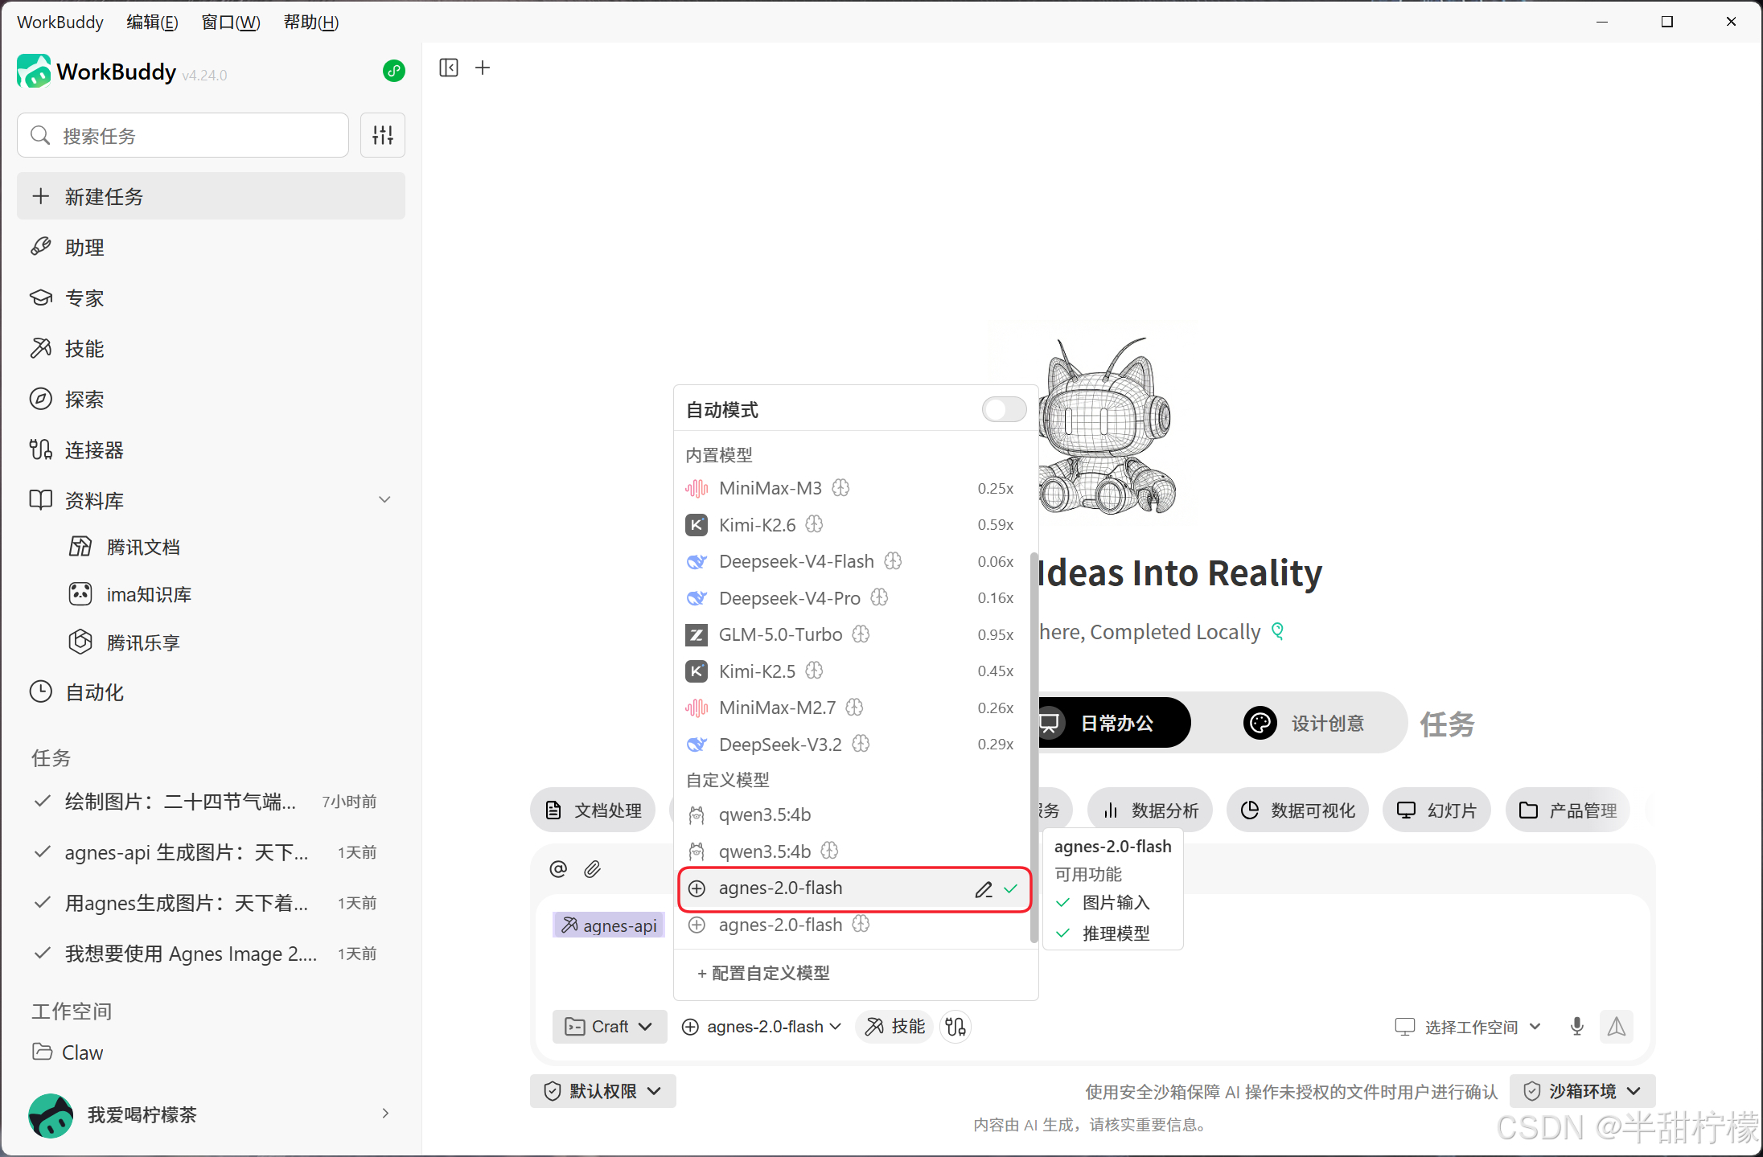This screenshot has height=1157, width=1763.
Task: Open the 默认权限 dropdown
Action: coord(603,1091)
